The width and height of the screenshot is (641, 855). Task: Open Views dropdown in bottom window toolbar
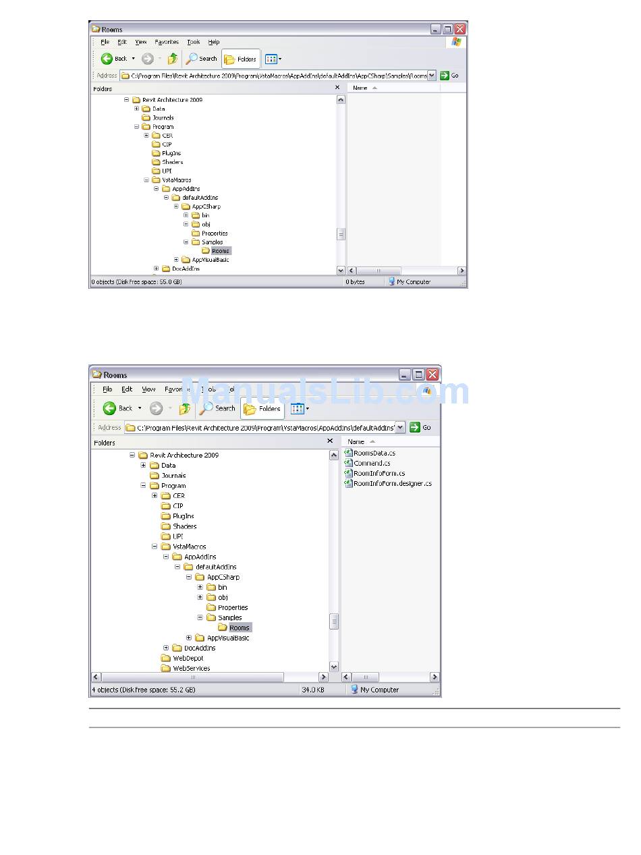pyautogui.click(x=300, y=408)
